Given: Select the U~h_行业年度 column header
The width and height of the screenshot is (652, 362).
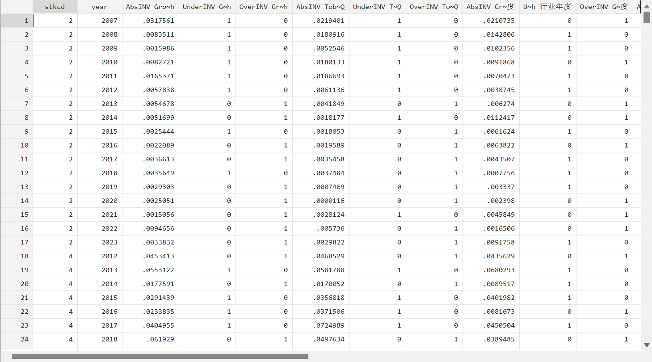Looking at the screenshot, I should tap(548, 7).
